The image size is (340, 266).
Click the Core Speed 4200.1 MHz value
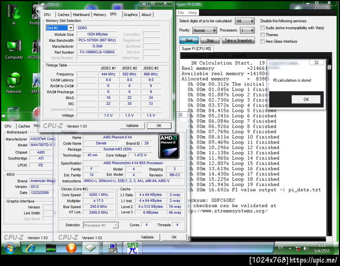click(x=99, y=195)
